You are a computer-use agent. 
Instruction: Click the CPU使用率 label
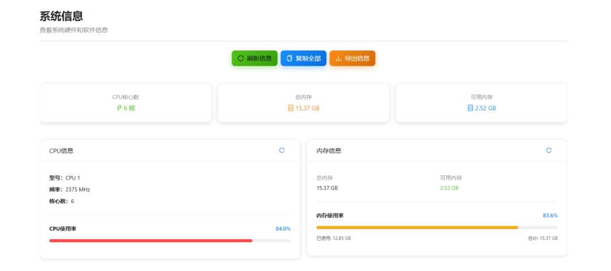[x=63, y=229]
